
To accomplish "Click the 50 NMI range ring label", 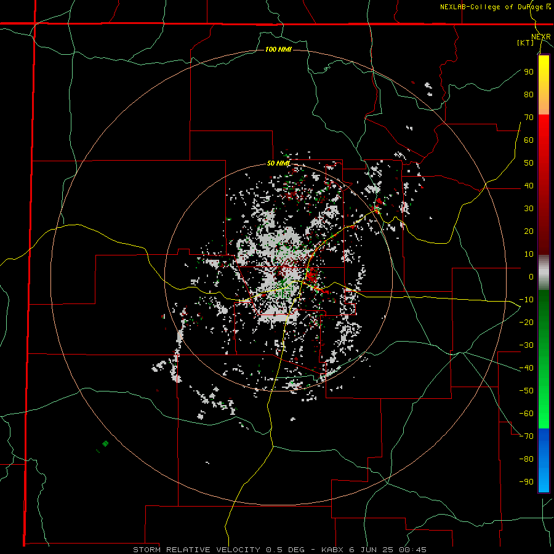I will pos(278,163).
